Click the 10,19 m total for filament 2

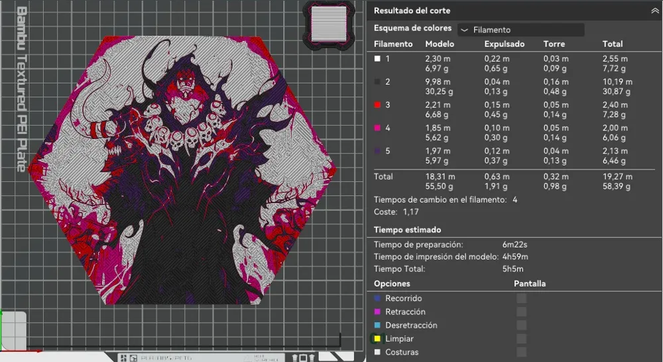(x=617, y=82)
